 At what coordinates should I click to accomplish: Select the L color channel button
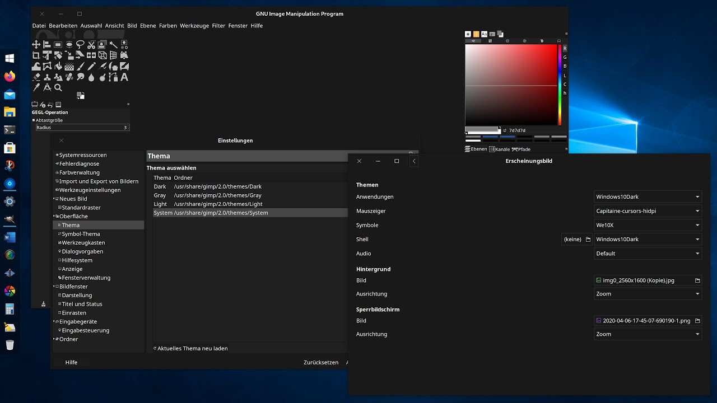(565, 75)
